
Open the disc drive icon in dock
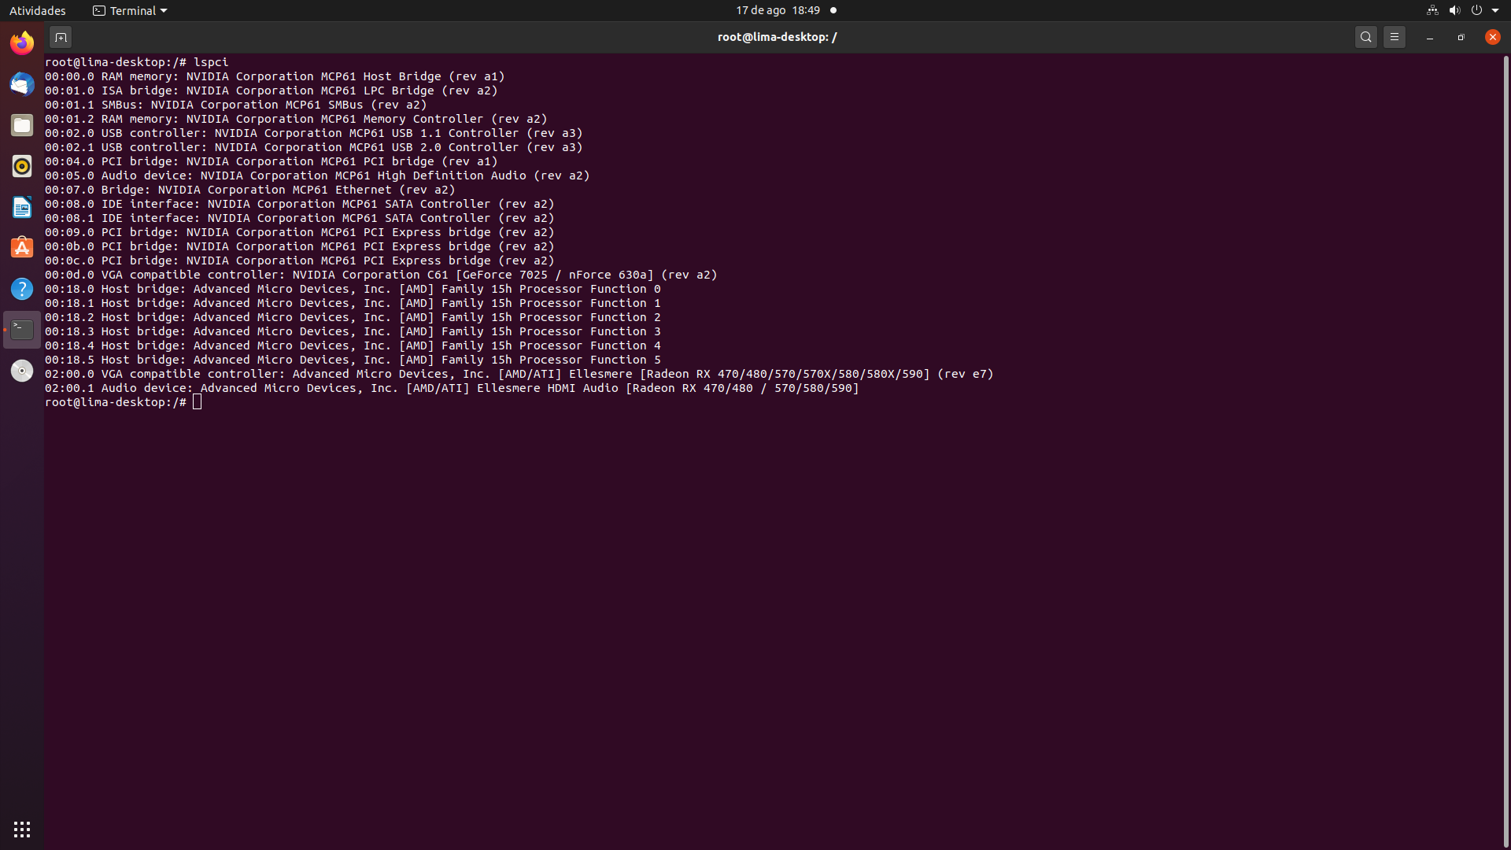pyautogui.click(x=22, y=371)
